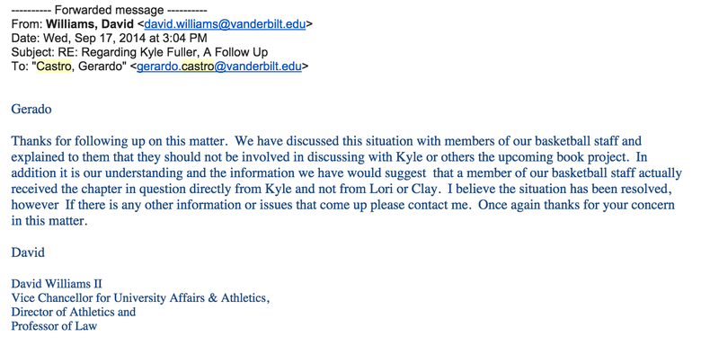The image size is (719, 345).
Task: Click the "Director of Athletics and" line
Action: (74, 312)
